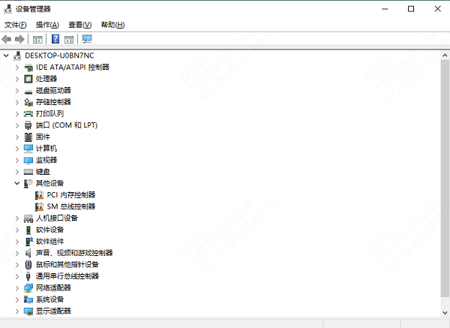Collapse the DESKTOP-U0BN7NC root node
This screenshot has height=328, width=450.
(x=7, y=56)
